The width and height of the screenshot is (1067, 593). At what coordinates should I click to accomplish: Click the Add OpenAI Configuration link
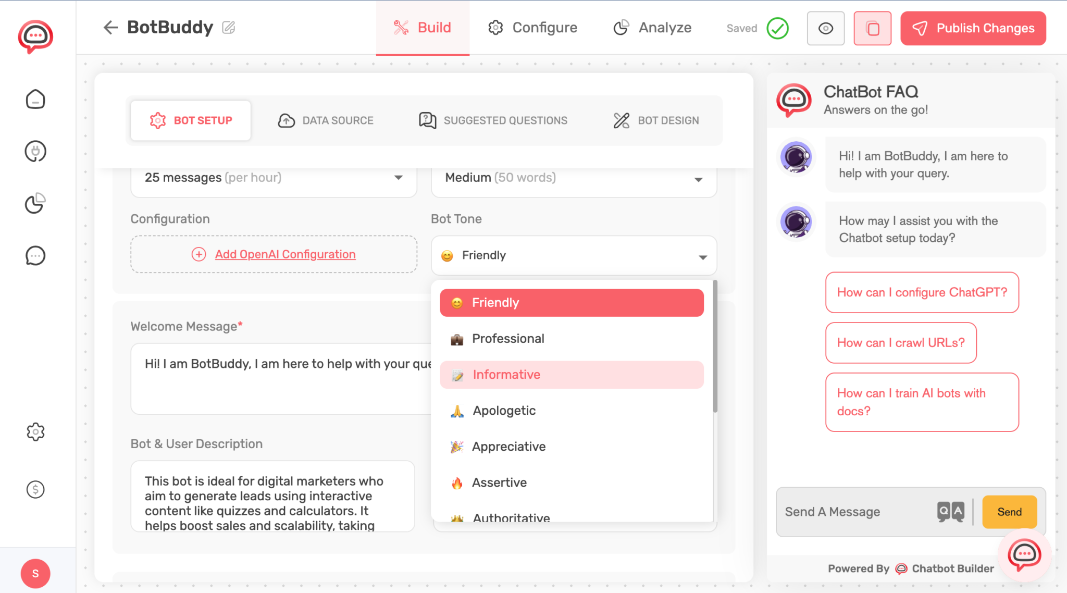coord(285,254)
